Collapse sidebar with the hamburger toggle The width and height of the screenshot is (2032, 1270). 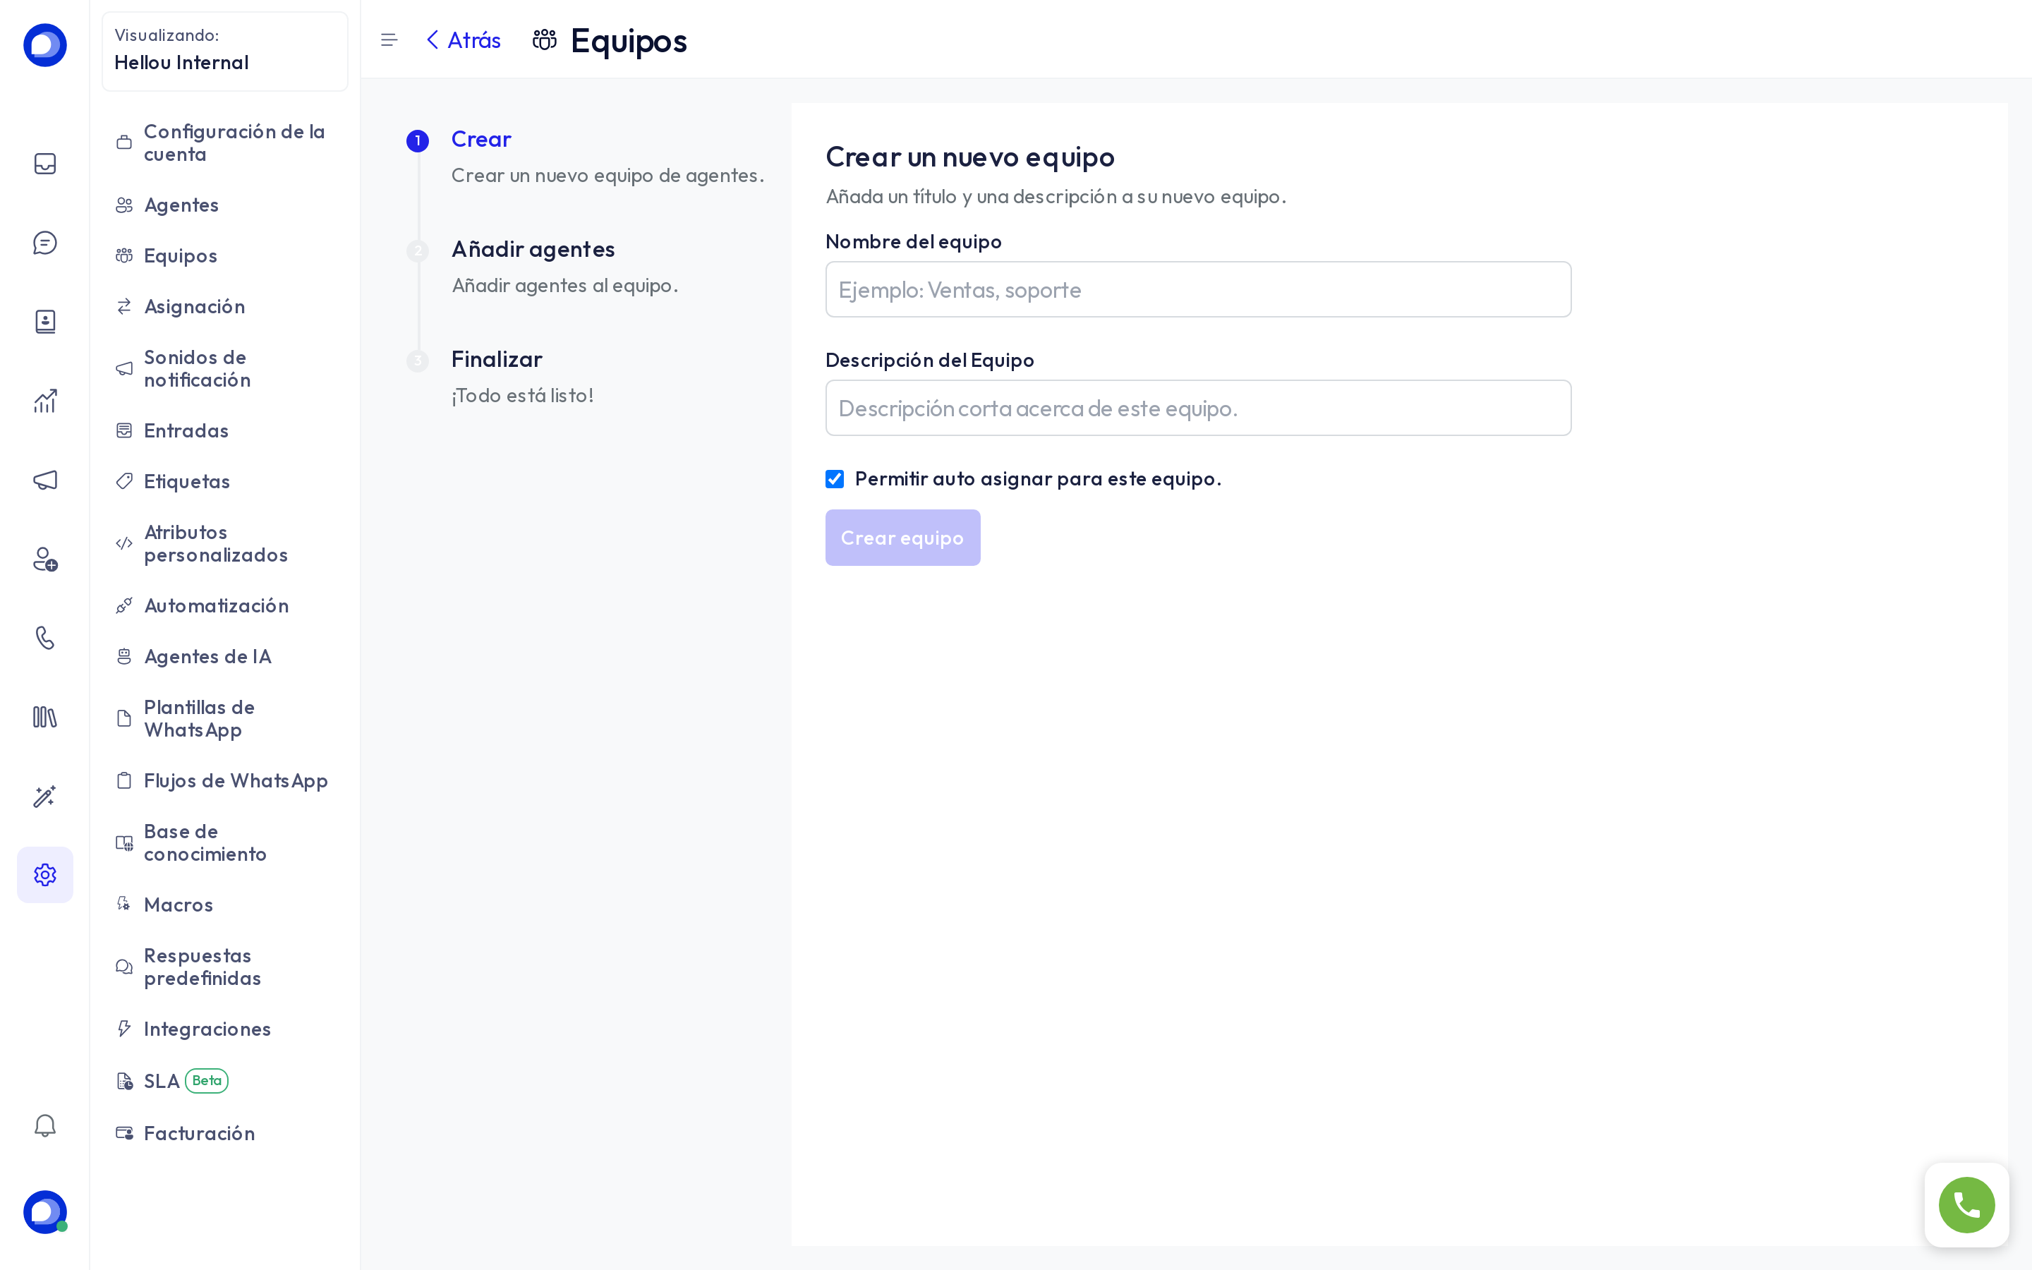[389, 40]
